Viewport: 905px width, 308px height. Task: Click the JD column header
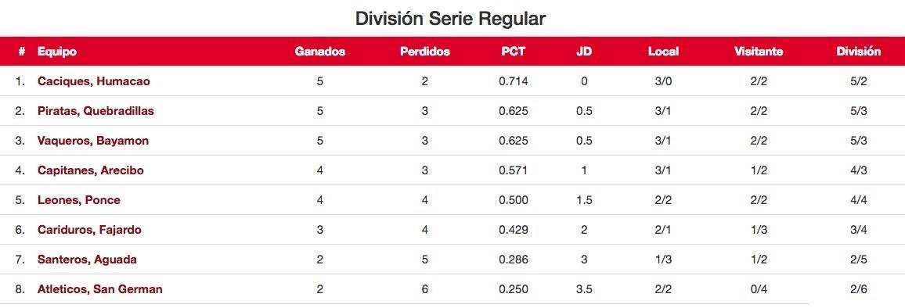click(x=584, y=52)
